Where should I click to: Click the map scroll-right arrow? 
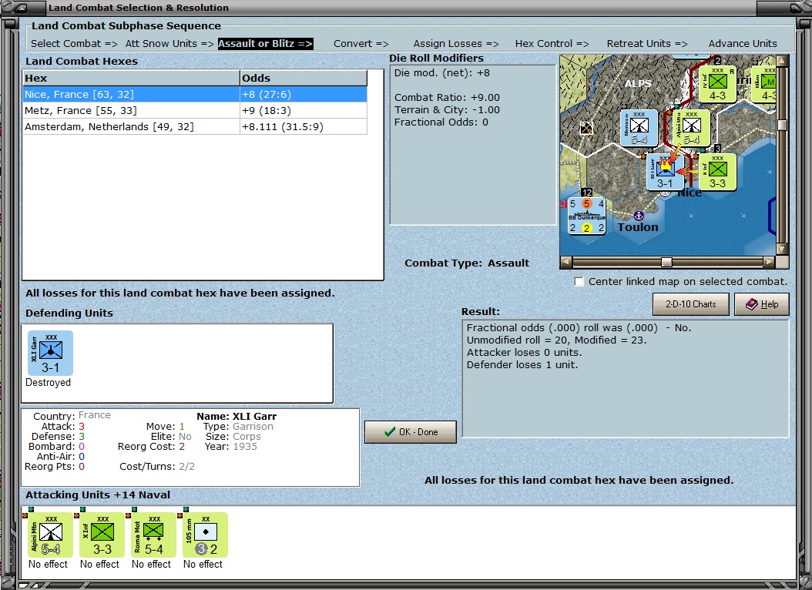(770, 262)
